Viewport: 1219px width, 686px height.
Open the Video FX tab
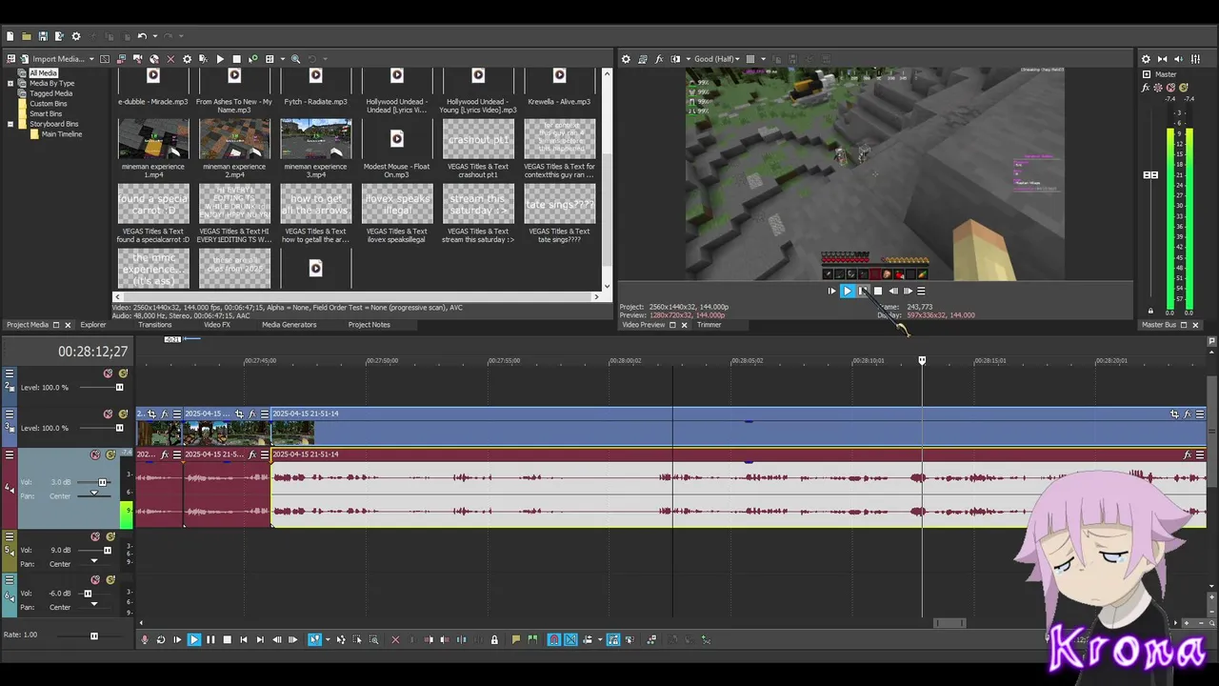(x=217, y=325)
